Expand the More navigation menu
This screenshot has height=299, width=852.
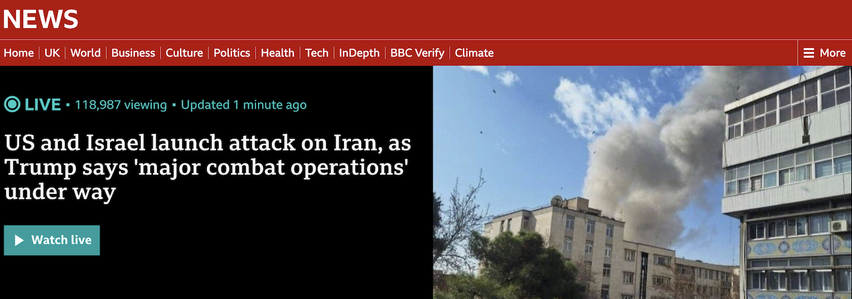825,53
